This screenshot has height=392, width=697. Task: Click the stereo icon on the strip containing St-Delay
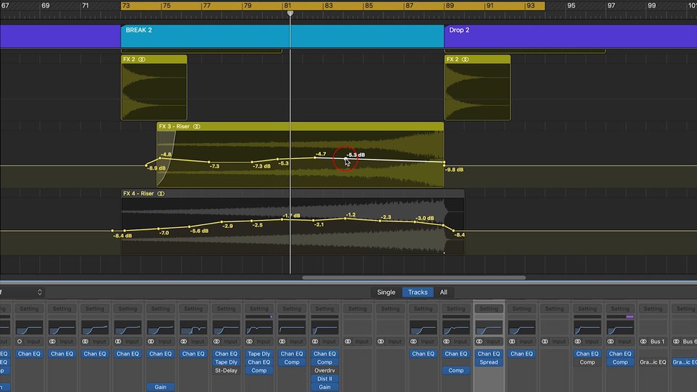click(216, 341)
